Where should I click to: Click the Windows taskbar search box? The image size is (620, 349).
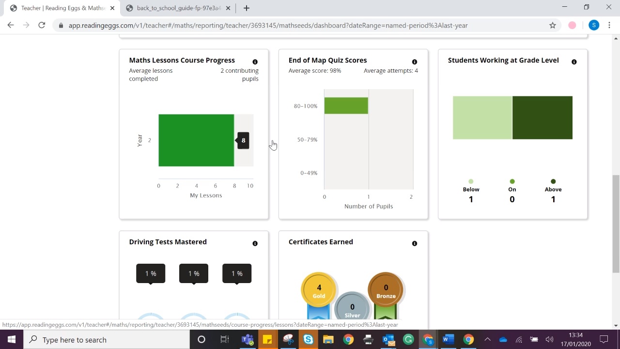(106, 340)
